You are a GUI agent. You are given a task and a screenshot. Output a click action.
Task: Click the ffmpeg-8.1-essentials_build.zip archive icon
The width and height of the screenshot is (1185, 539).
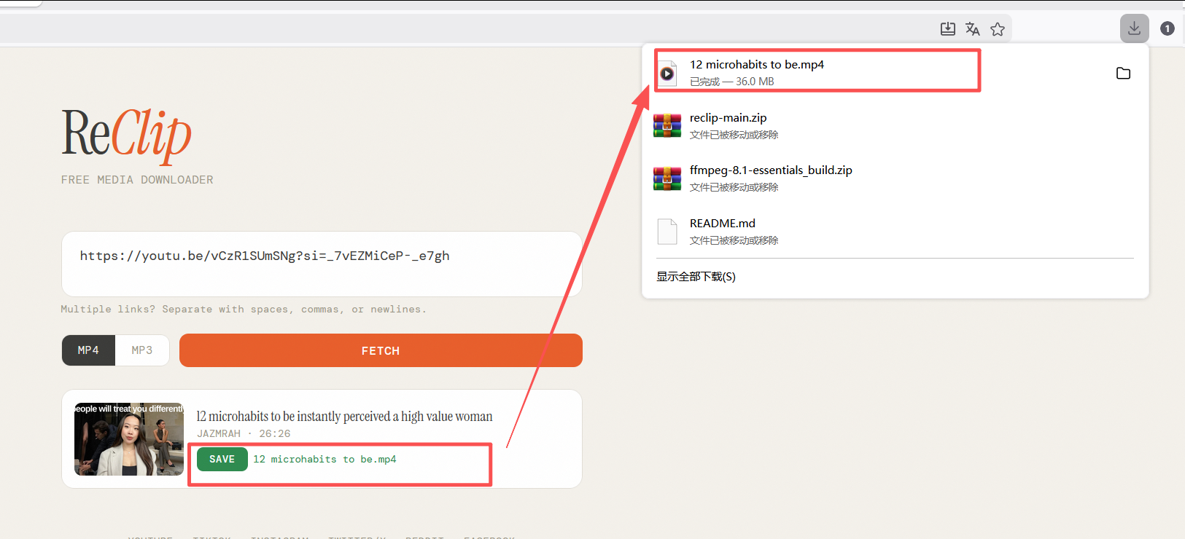pyautogui.click(x=667, y=178)
